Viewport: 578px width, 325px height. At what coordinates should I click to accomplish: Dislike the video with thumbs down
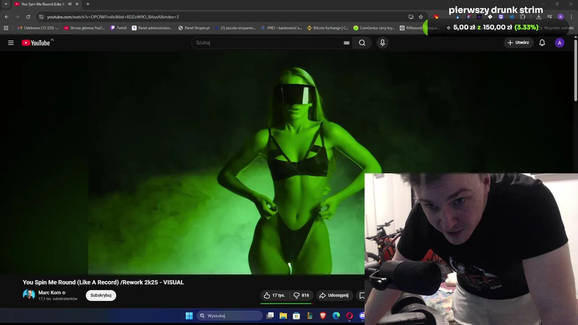coord(301,295)
